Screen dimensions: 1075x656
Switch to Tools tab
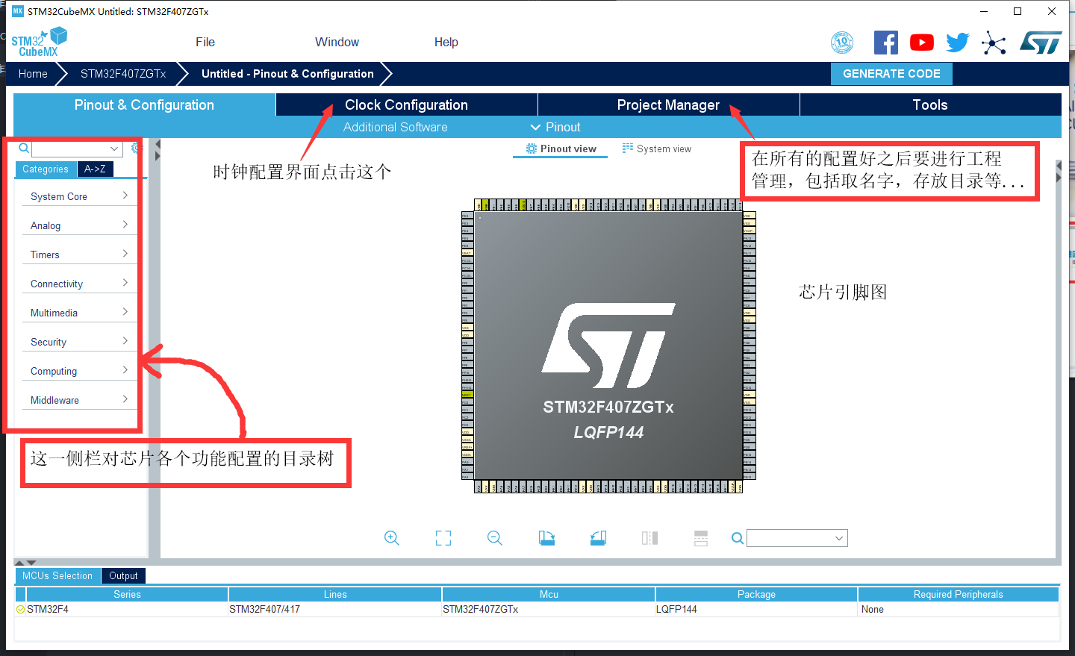click(930, 104)
